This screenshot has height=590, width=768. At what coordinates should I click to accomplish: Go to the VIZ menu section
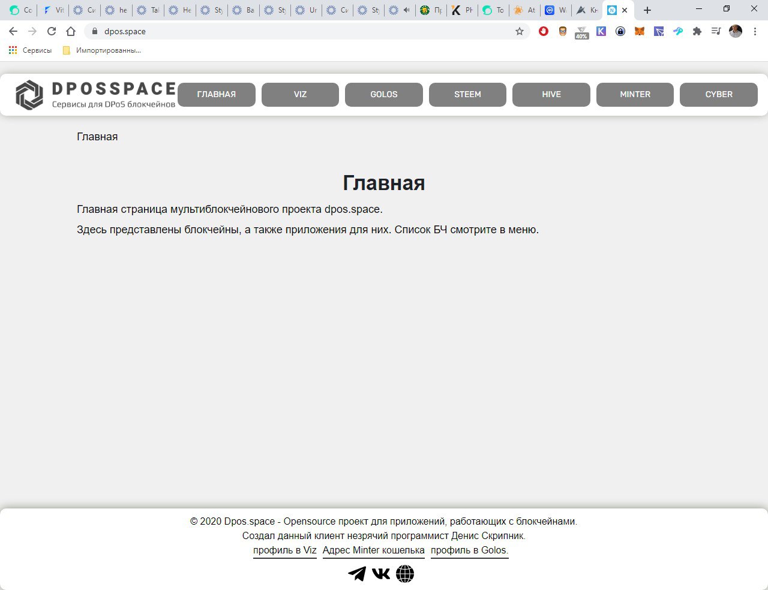300,95
